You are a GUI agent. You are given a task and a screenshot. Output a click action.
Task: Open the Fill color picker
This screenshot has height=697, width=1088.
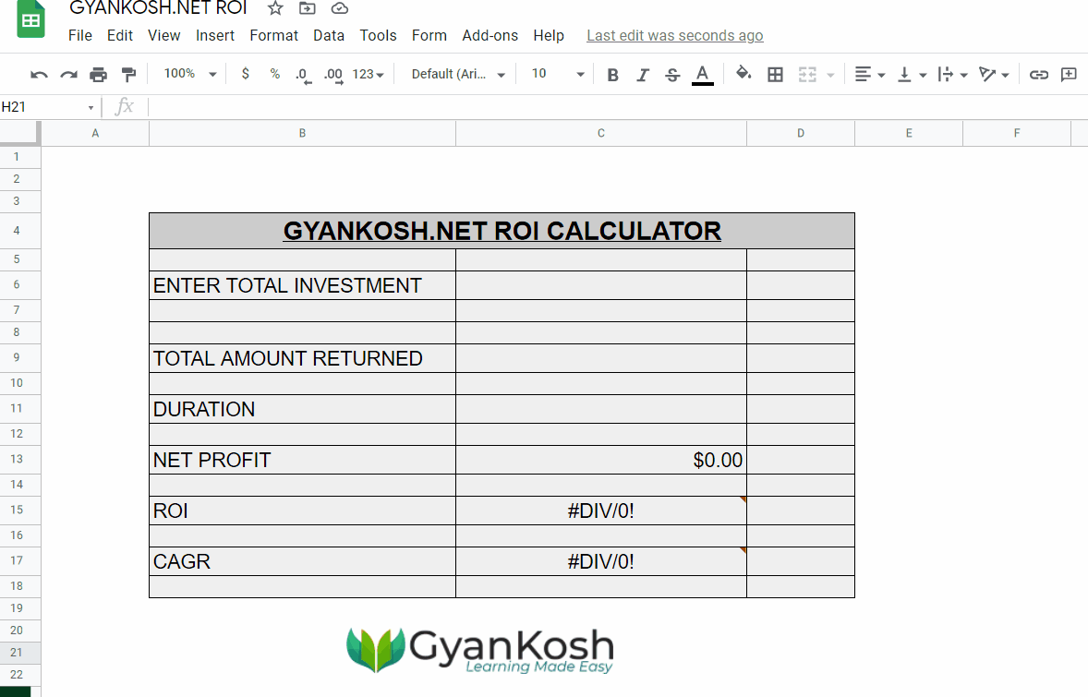(743, 74)
